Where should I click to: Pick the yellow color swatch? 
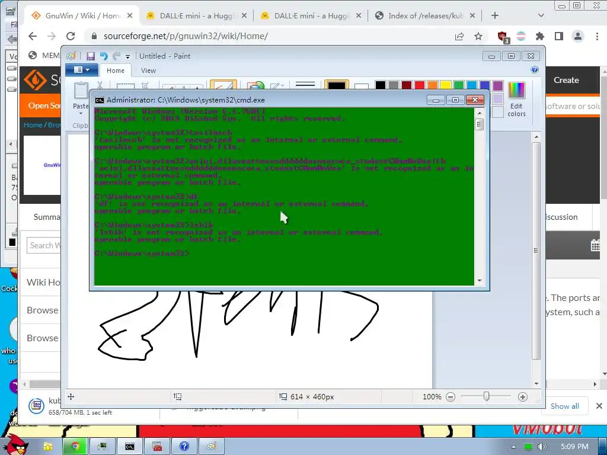446,85
